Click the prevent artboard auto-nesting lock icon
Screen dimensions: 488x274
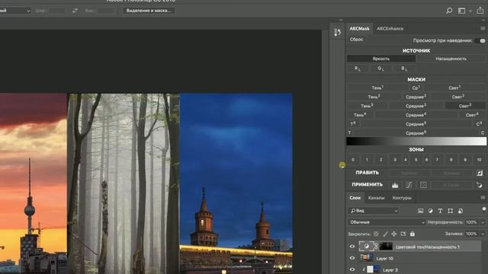403,234
